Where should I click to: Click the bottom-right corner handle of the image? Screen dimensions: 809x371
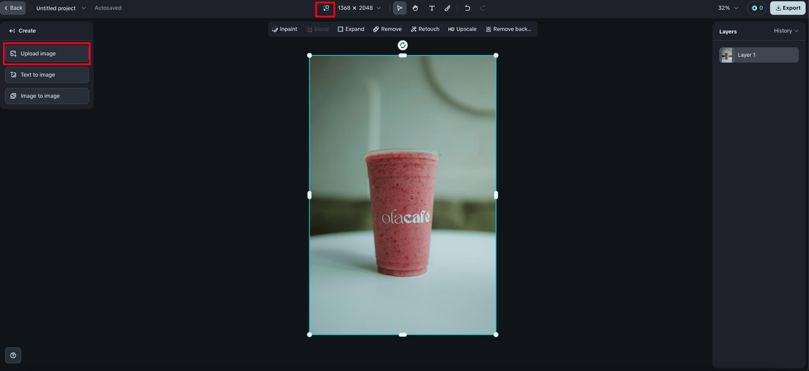496,334
